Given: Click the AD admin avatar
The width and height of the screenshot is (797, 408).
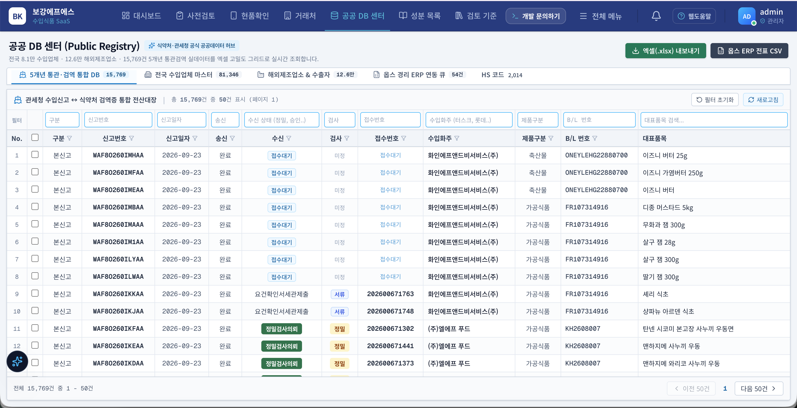Looking at the screenshot, I should [747, 16].
